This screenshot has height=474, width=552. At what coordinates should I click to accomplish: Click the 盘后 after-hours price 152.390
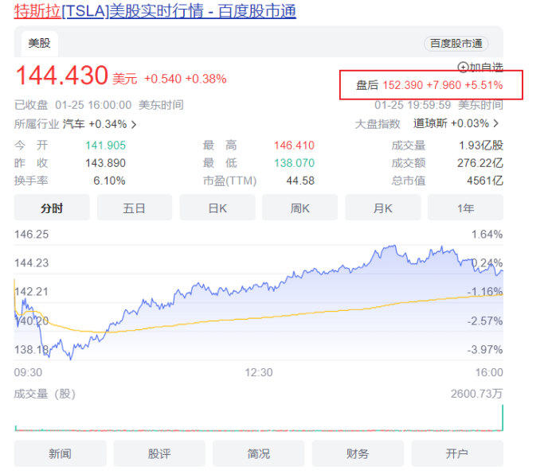402,84
